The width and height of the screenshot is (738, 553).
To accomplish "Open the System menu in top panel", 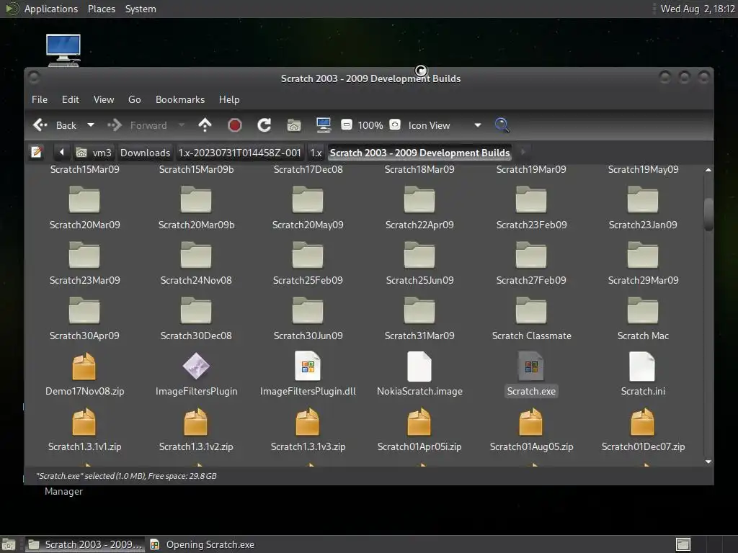I will tap(141, 9).
